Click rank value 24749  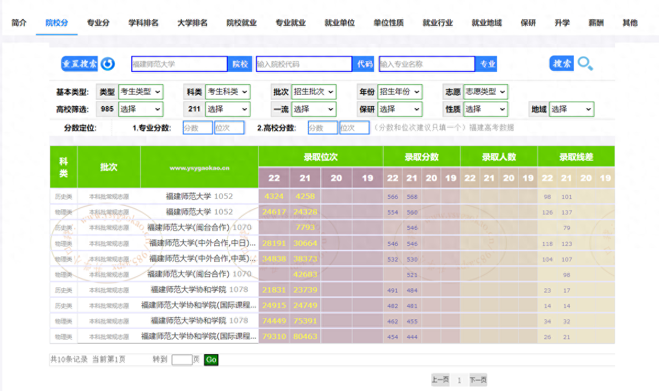tap(305, 305)
